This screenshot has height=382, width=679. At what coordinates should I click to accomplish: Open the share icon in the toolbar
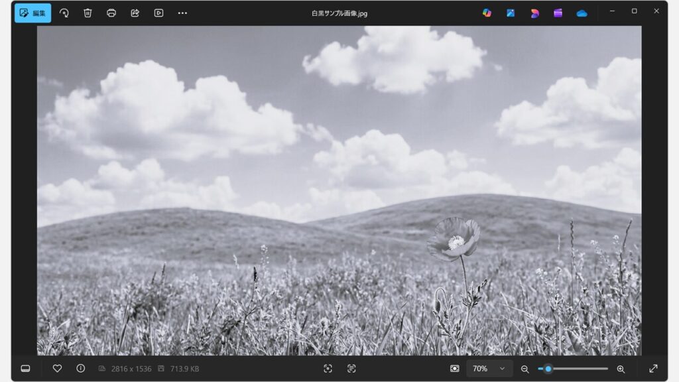coord(135,13)
